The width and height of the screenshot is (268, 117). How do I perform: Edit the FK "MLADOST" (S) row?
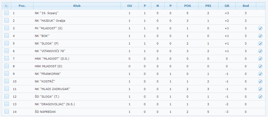(260, 28)
